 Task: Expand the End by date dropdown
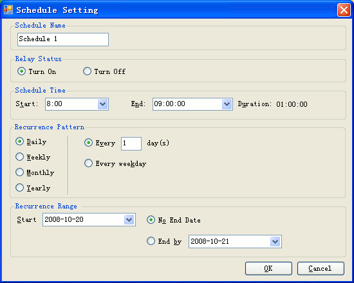click(x=275, y=242)
